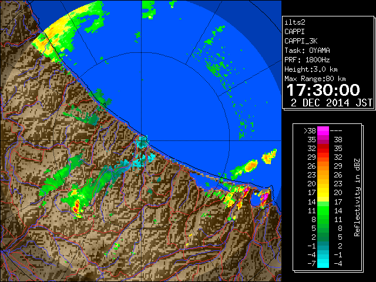This screenshot has width=376, height=282.
Task: Click the yellow-orange echo cell offshore to the east
Action: 250,166
